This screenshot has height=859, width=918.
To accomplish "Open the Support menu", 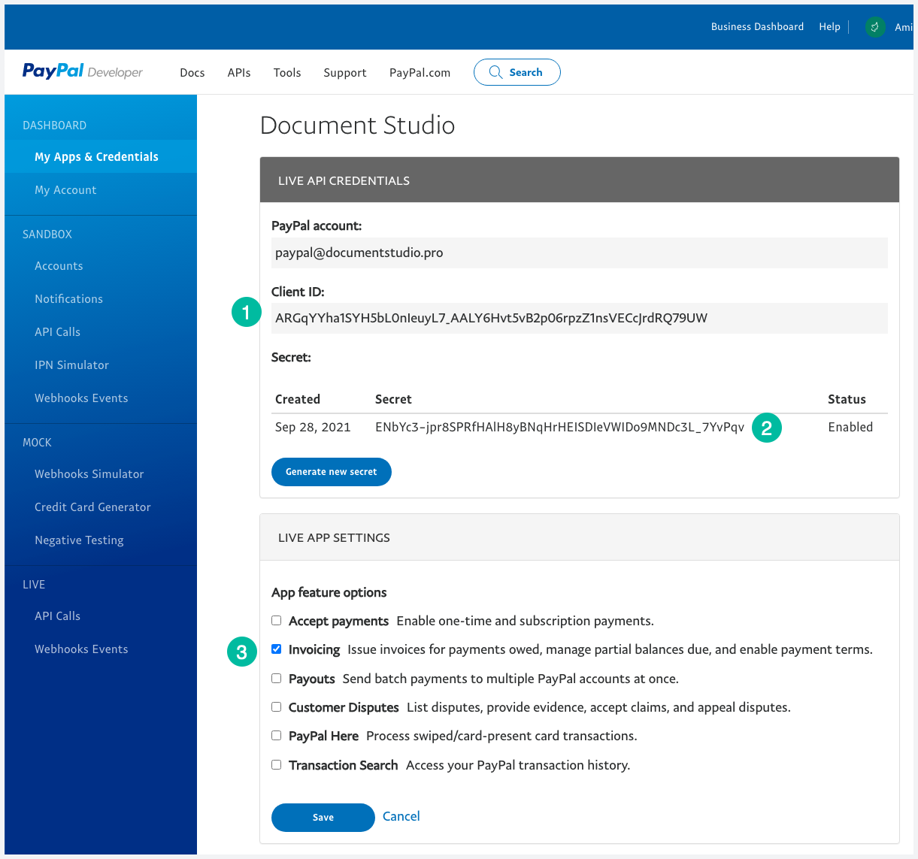I will click(345, 73).
